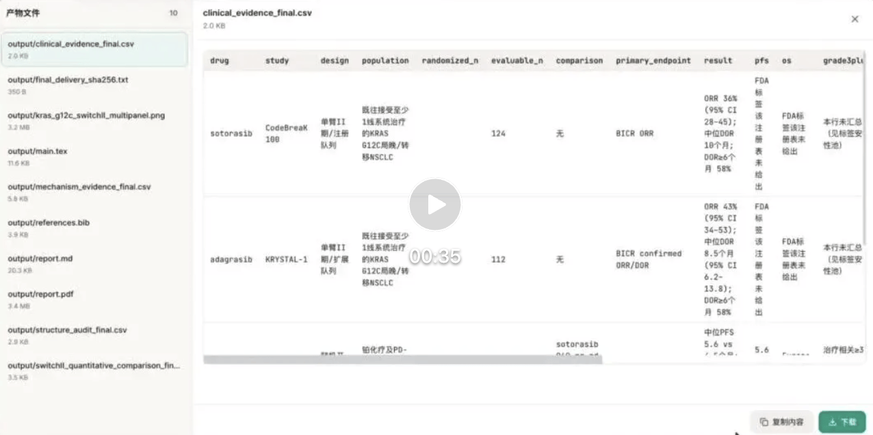Screen dimensions: 873x435
Task: Open output/structure_audit_final.csv file
Action: [94, 335]
